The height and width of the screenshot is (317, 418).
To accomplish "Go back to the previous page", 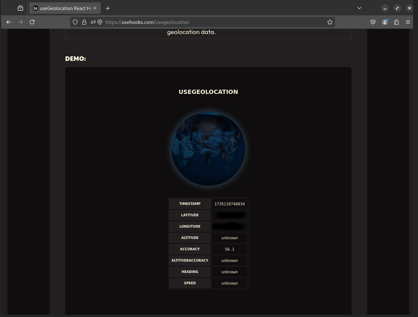I will pos(9,22).
